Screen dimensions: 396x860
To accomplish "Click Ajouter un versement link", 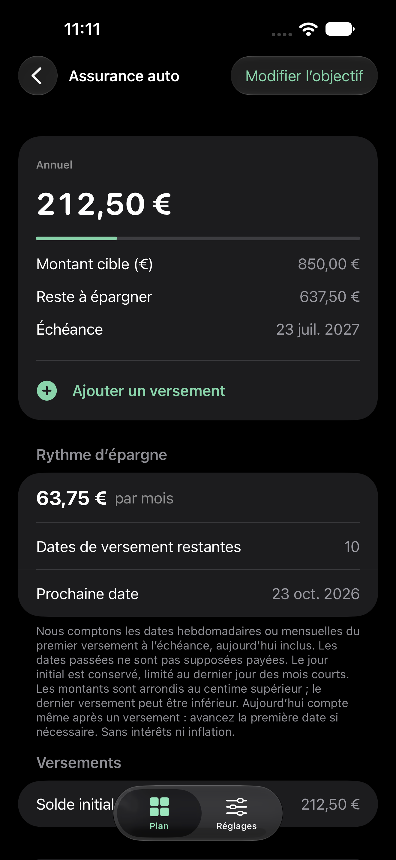I will pyautogui.click(x=149, y=391).
